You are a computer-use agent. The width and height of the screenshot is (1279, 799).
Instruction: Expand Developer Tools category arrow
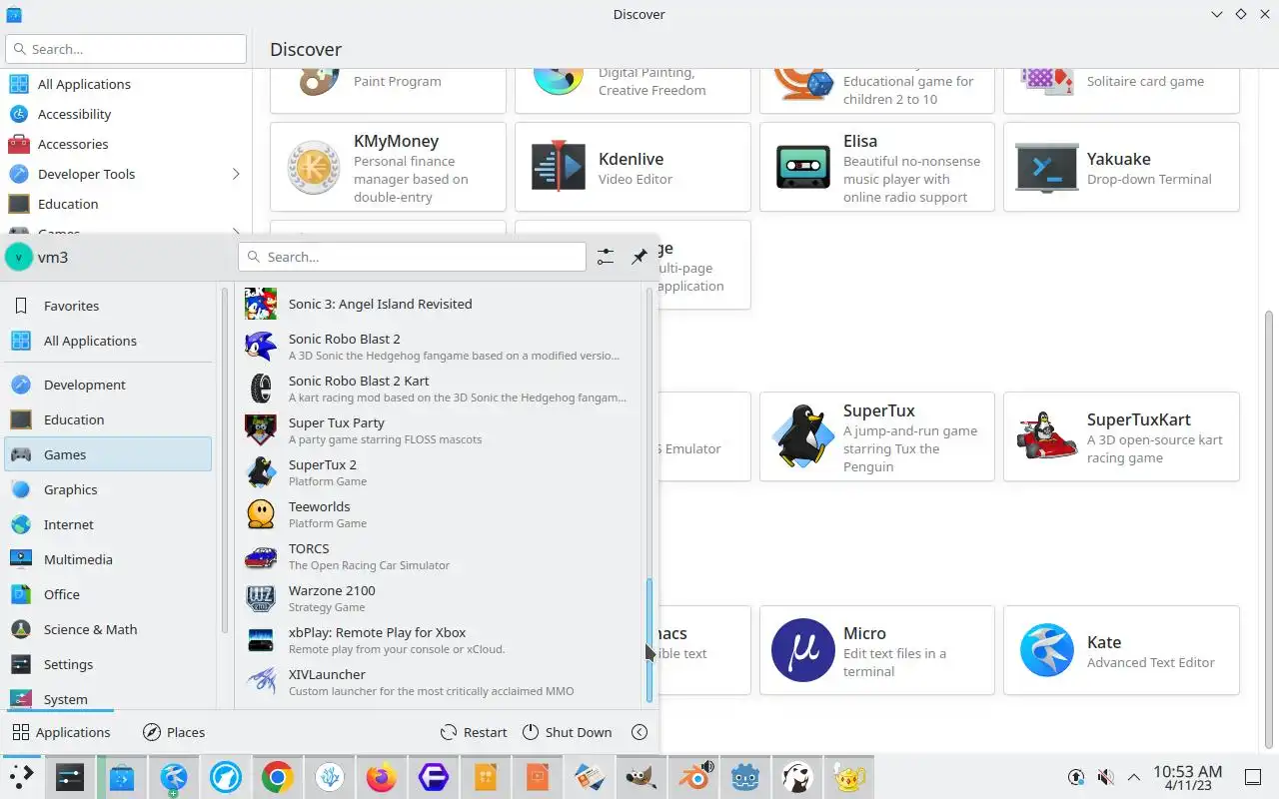point(236,174)
